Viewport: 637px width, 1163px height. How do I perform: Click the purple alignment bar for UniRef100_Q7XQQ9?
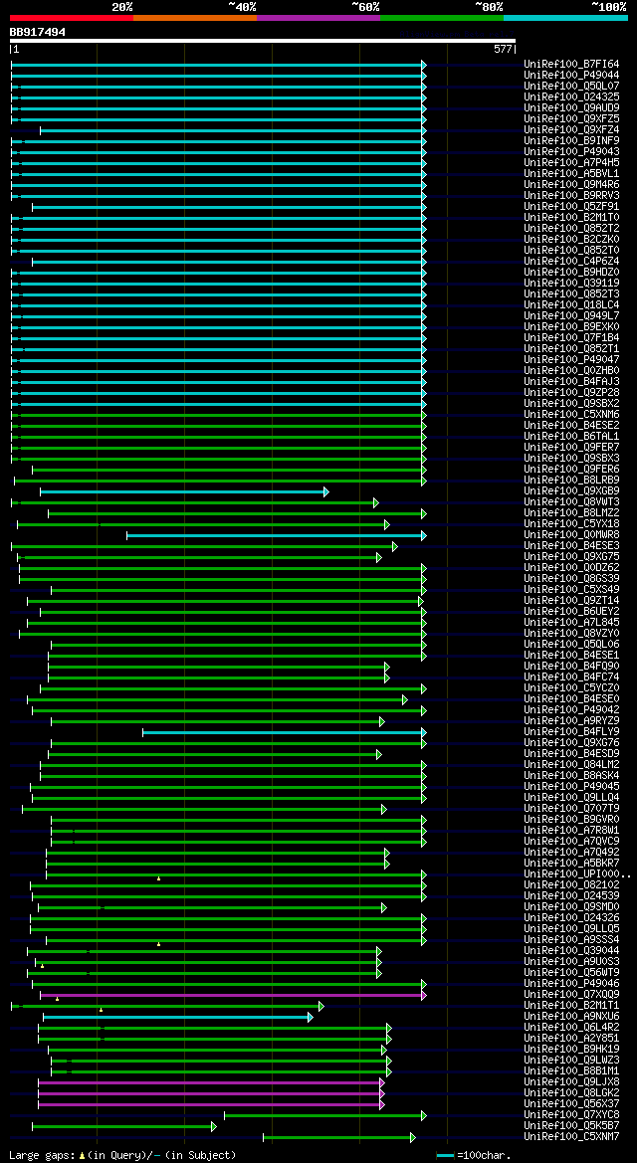point(233,996)
